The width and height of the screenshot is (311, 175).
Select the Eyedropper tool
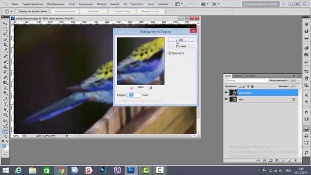point(5,50)
